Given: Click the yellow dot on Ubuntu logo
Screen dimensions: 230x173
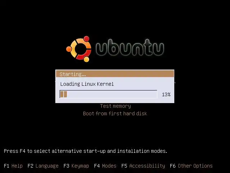Looking at the screenshot, I should click(86, 59).
